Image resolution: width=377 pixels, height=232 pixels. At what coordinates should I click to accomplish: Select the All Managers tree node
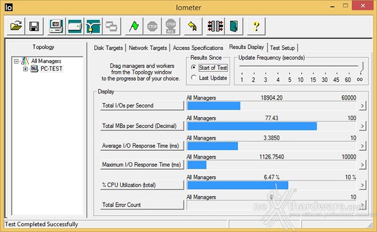pyautogui.click(x=46, y=61)
